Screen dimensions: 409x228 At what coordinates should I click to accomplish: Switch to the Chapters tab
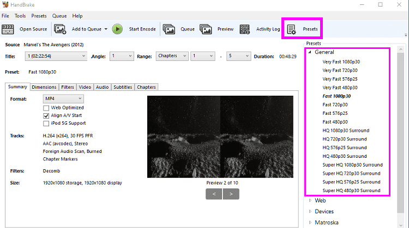coord(146,87)
